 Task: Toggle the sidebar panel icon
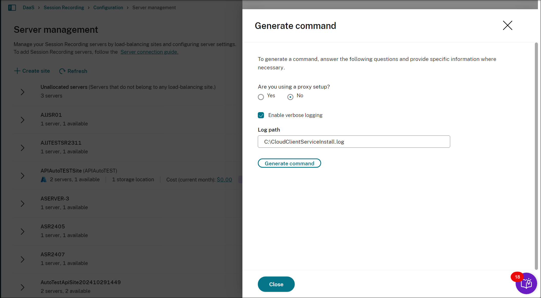[x=12, y=8]
